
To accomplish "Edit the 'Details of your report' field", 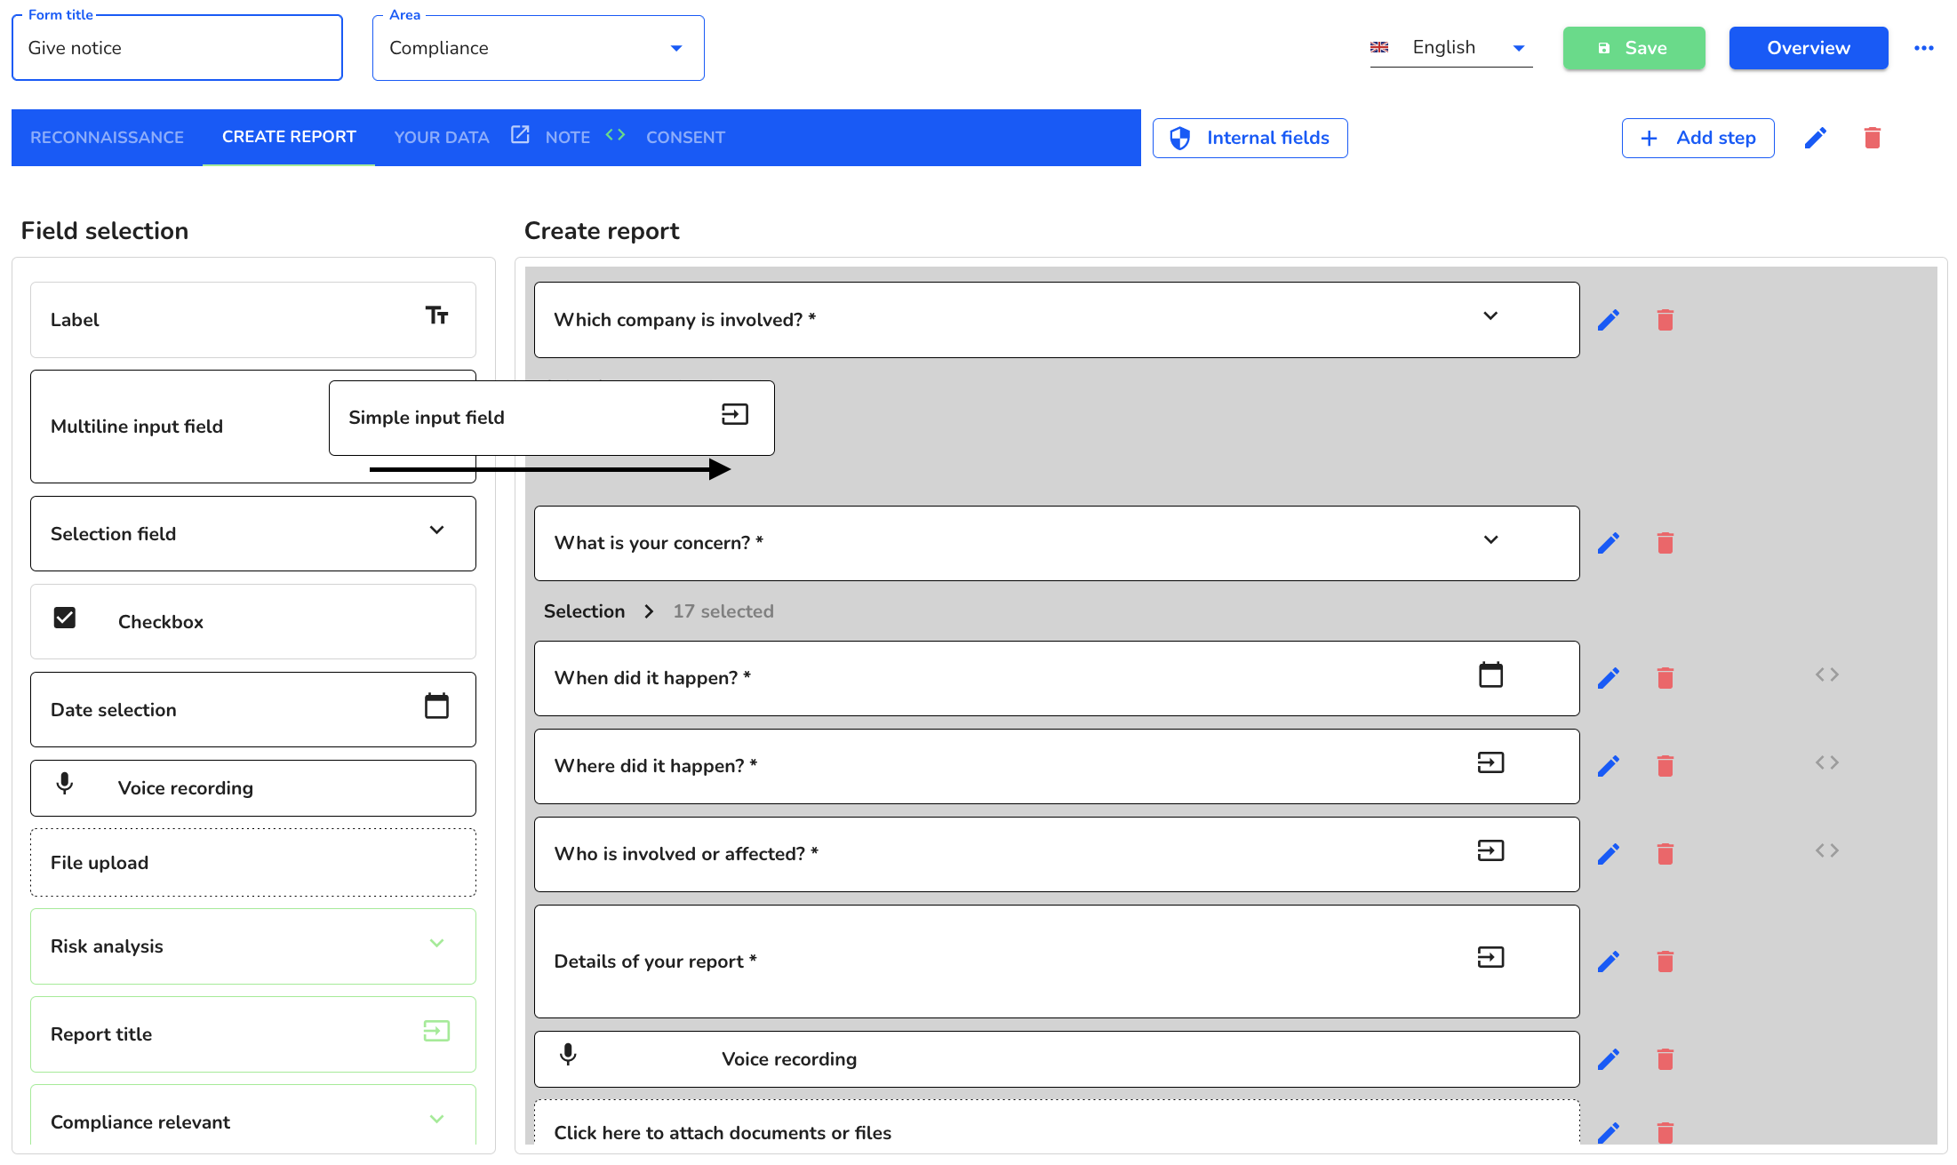I will [1608, 962].
